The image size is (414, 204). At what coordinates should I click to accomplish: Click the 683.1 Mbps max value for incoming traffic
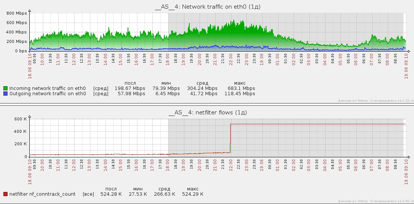[241, 88]
